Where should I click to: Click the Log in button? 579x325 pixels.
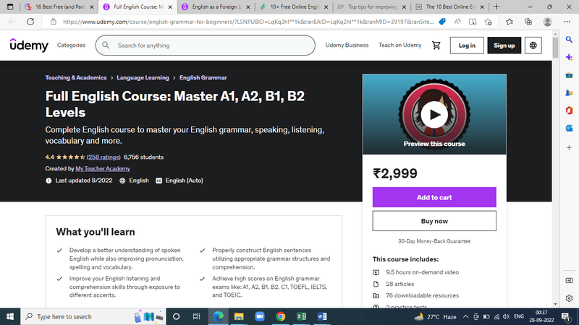(467, 45)
